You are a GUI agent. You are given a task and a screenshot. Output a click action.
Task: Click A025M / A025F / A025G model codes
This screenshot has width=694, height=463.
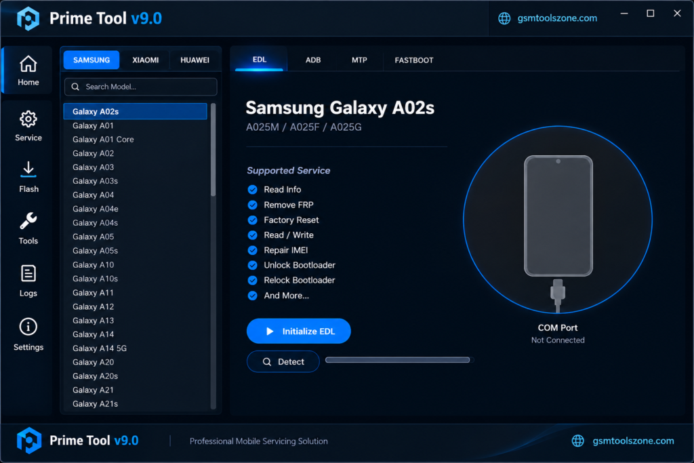click(x=304, y=127)
